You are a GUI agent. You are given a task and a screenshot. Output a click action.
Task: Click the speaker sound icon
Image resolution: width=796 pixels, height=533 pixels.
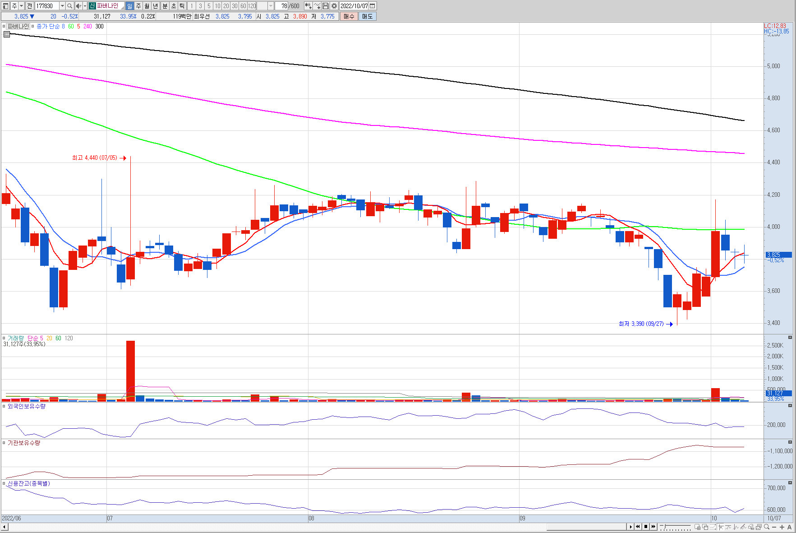[x=78, y=6]
